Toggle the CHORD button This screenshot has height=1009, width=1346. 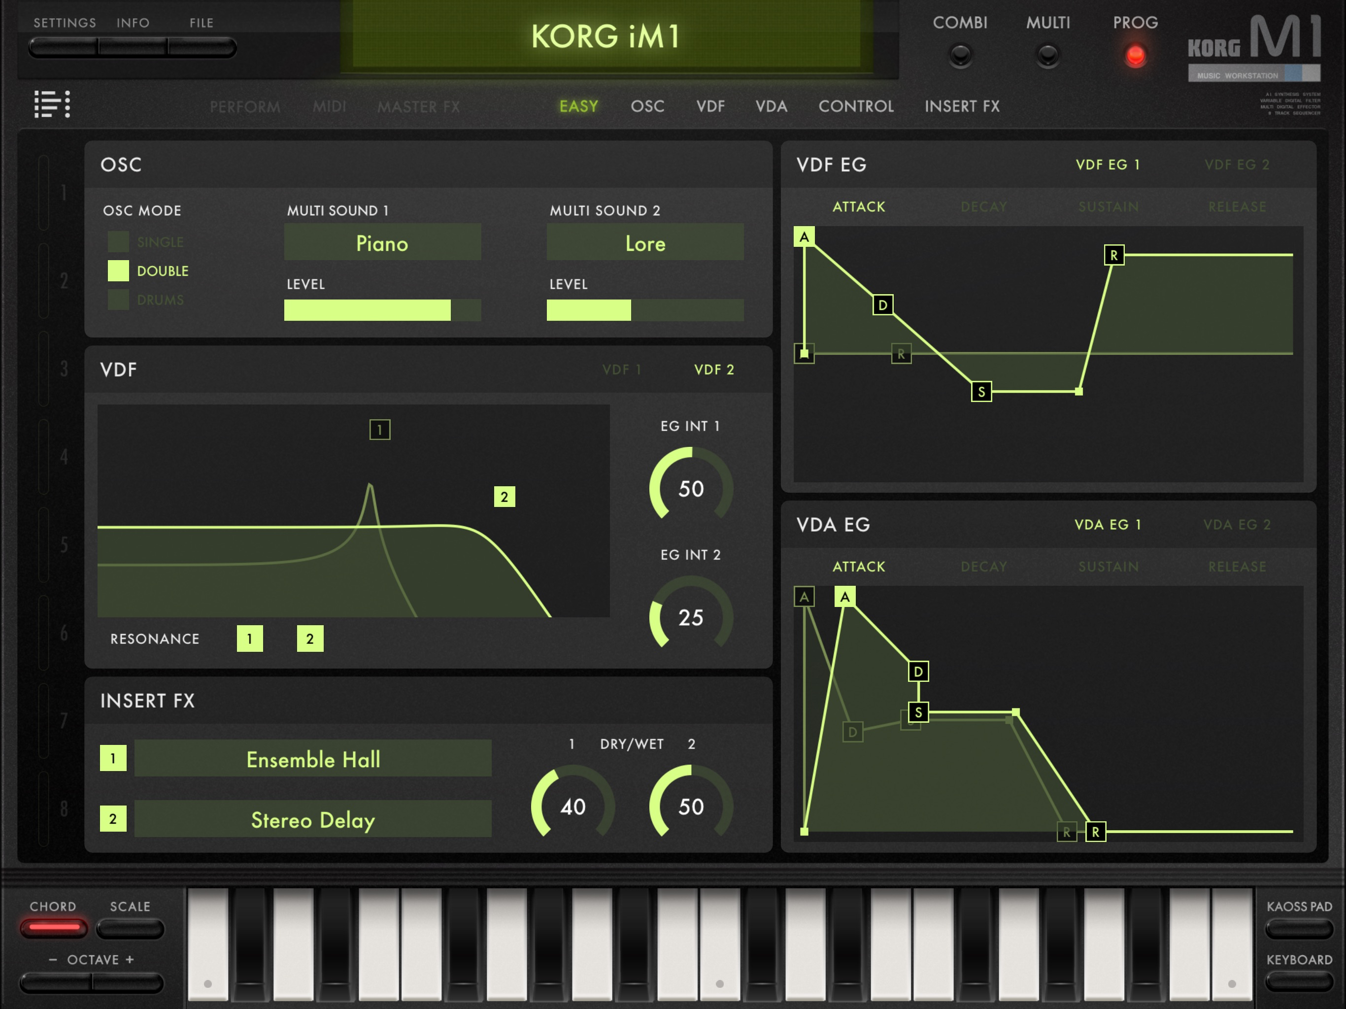54,928
